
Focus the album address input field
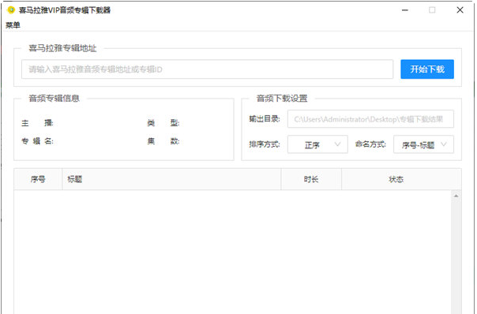[x=207, y=69]
